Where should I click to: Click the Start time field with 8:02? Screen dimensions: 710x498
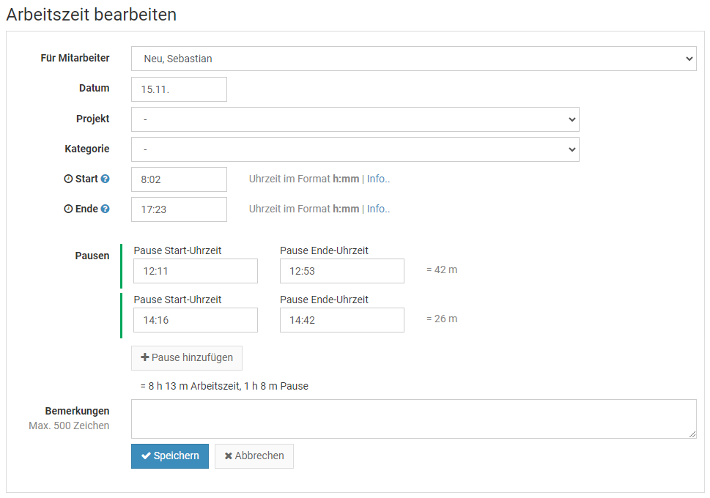pos(179,179)
